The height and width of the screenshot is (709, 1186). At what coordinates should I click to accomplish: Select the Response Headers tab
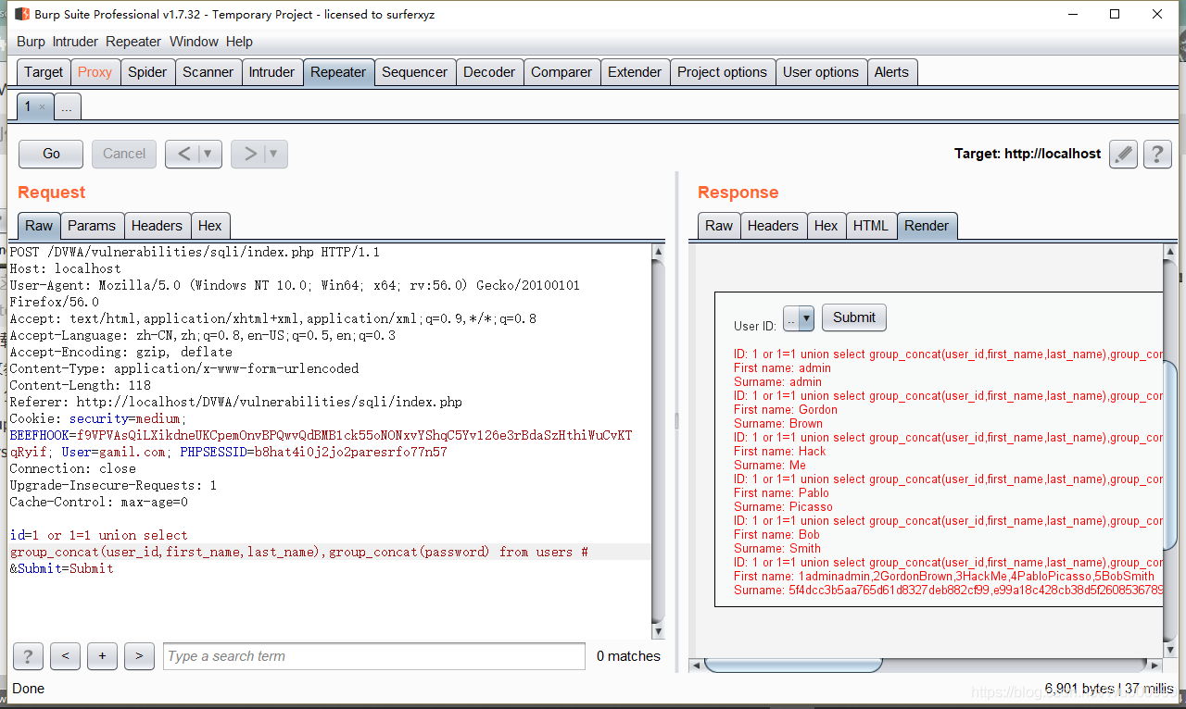click(x=773, y=226)
